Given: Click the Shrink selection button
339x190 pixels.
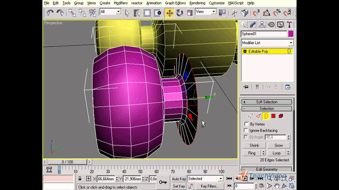Looking at the screenshot, I should pyautogui.click(x=254, y=145).
